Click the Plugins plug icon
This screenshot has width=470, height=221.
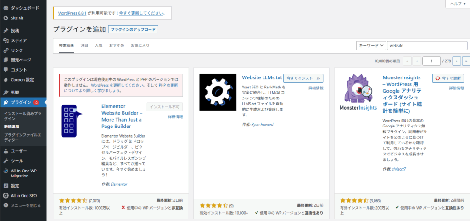point(6,102)
